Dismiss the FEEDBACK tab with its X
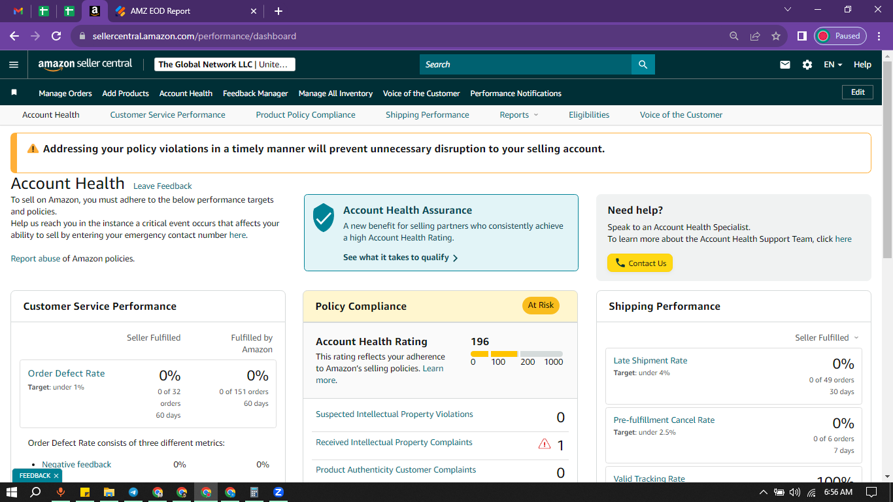 point(56,476)
